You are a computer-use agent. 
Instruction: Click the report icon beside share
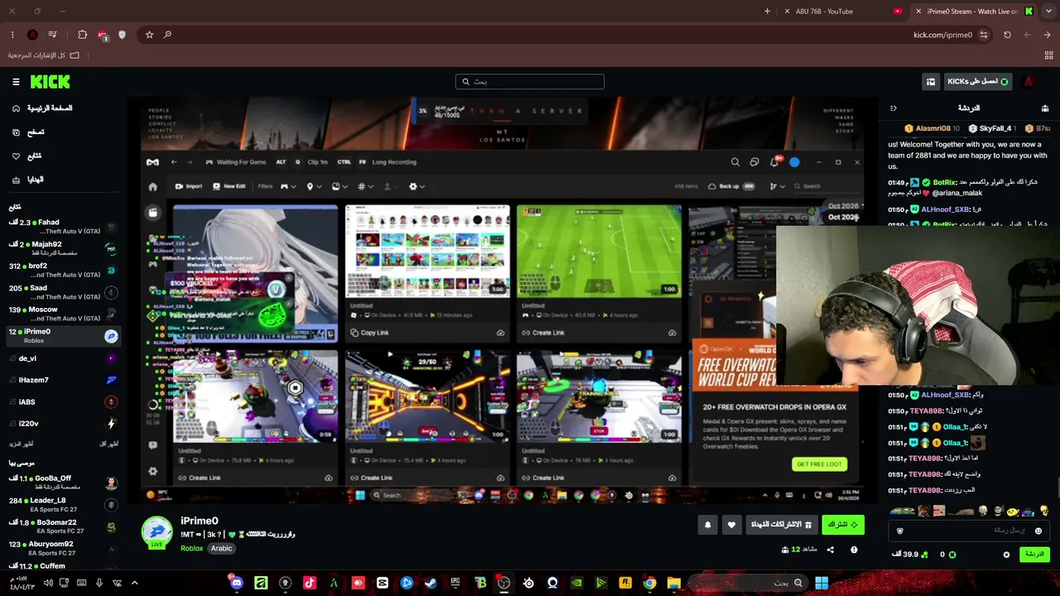tap(854, 550)
